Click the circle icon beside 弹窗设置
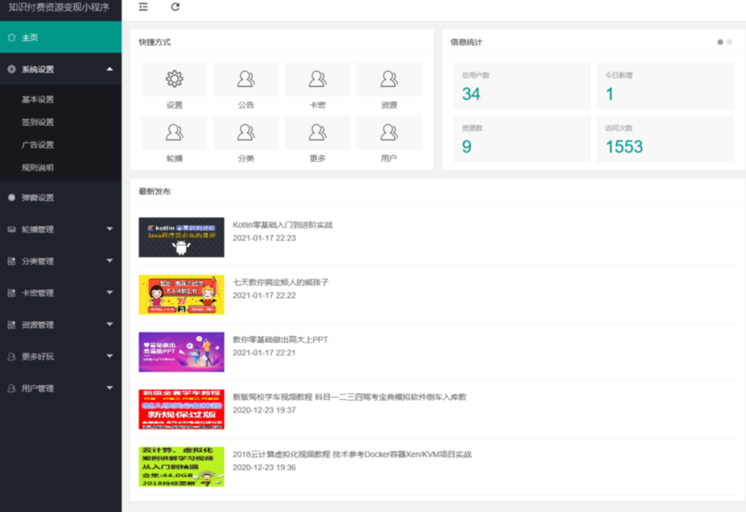This screenshot has width=746, height=512. coord(12,198)
